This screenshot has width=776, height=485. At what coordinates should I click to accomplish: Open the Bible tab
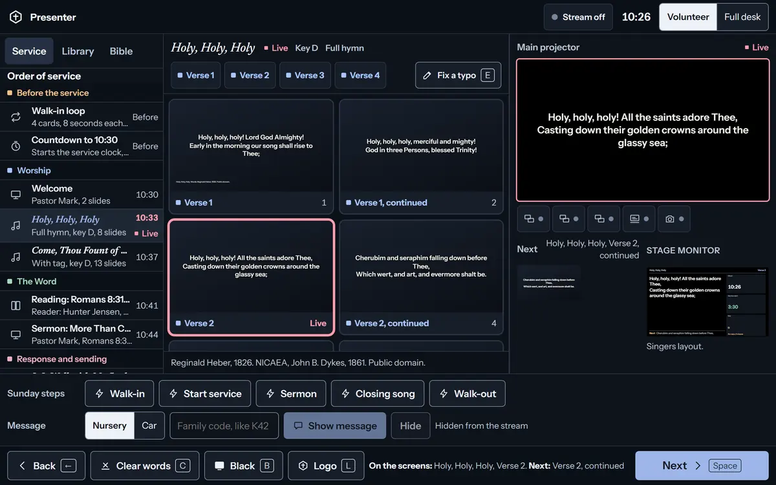point(121,51)
